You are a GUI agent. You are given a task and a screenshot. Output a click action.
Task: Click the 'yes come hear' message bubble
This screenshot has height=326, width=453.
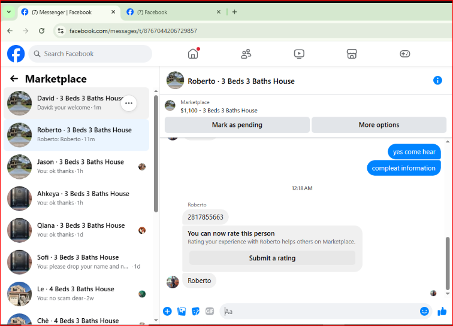414,152
